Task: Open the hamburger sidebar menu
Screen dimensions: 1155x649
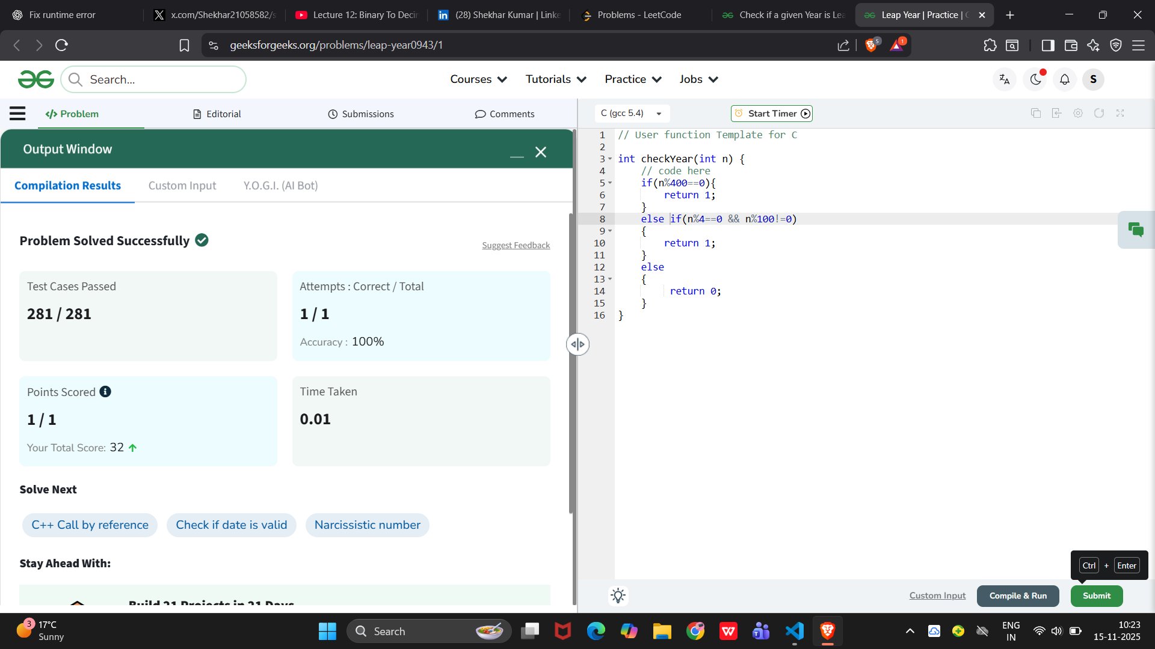Action: click(x=17, y=114)
